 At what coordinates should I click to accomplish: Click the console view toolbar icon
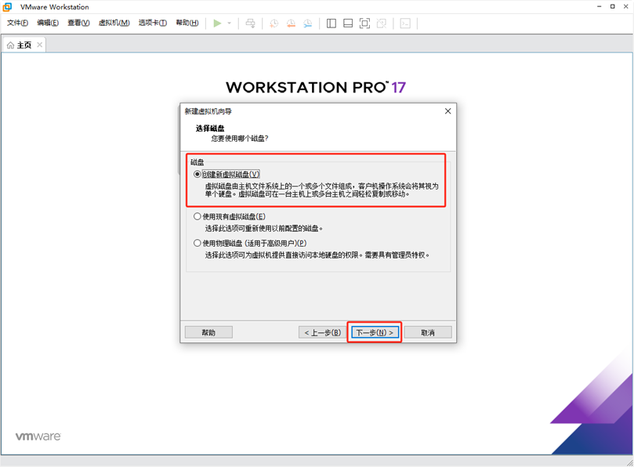[x=405, y=24]
